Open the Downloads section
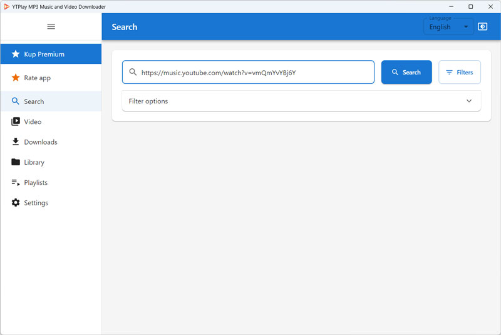 coord(51,142)
